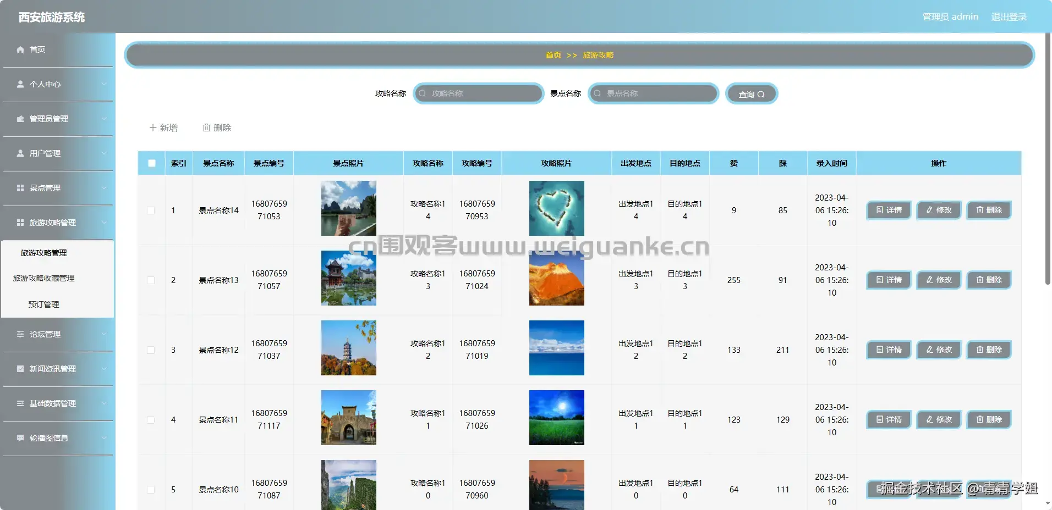Screen dimensions: 1052x510
Task: Click the 新增 add button
Action: click(163, 127)
